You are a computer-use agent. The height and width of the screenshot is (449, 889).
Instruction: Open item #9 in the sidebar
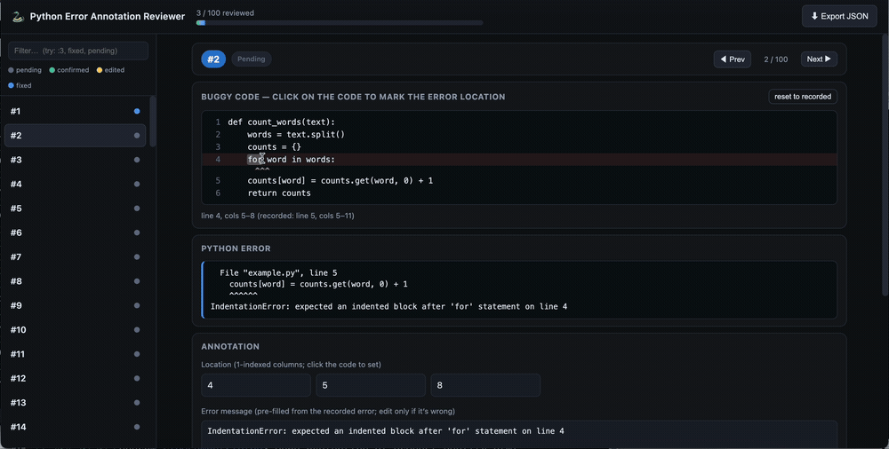tap(75, 306)
